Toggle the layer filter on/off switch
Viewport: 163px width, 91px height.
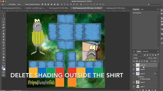158,55
